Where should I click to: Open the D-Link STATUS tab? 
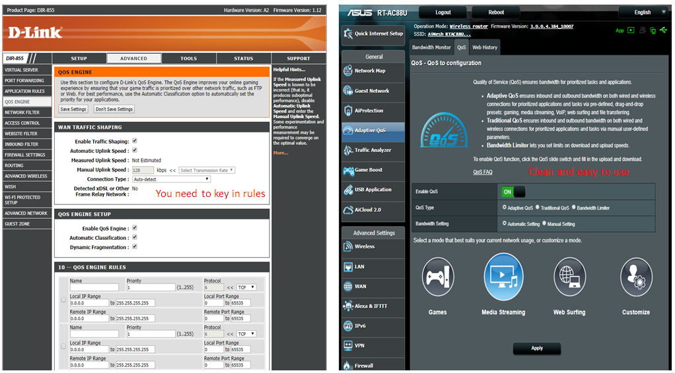click(x=244, y=59)
